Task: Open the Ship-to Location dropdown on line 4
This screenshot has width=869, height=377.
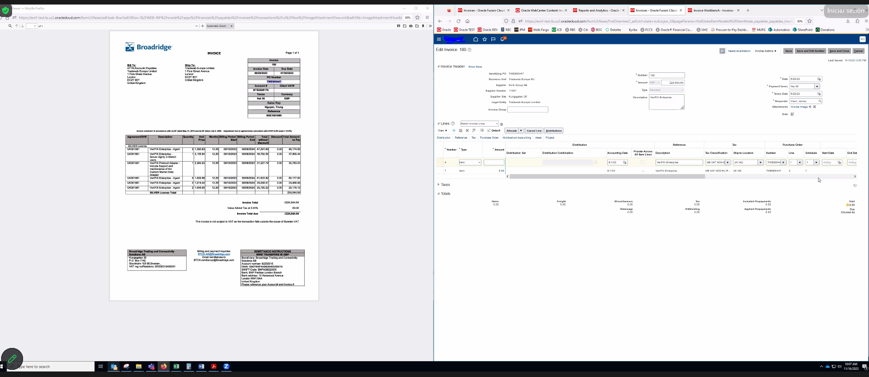Action: pyautogui.click(x=760, y=162)
